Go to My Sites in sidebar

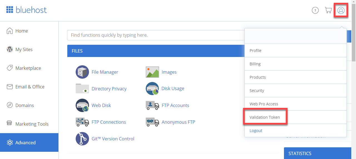[29, 49]
